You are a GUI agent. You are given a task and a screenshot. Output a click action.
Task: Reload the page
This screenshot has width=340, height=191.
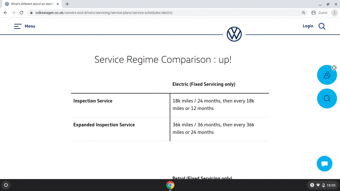pos(21,13)
